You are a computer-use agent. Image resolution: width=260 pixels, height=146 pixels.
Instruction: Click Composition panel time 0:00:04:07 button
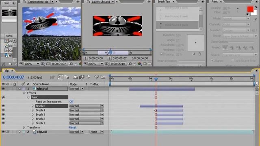[59, 64]
